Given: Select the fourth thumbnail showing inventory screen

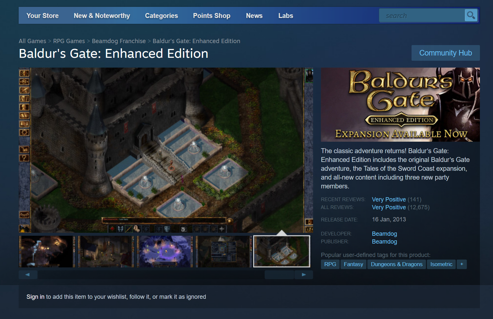Looking at the screenshot, I should pyautogui.click(x=223, y=251).
